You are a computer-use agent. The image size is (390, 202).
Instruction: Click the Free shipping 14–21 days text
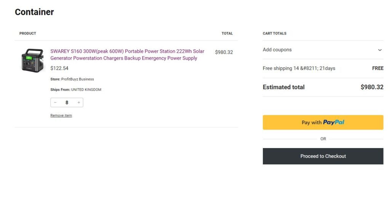(299, 68)
